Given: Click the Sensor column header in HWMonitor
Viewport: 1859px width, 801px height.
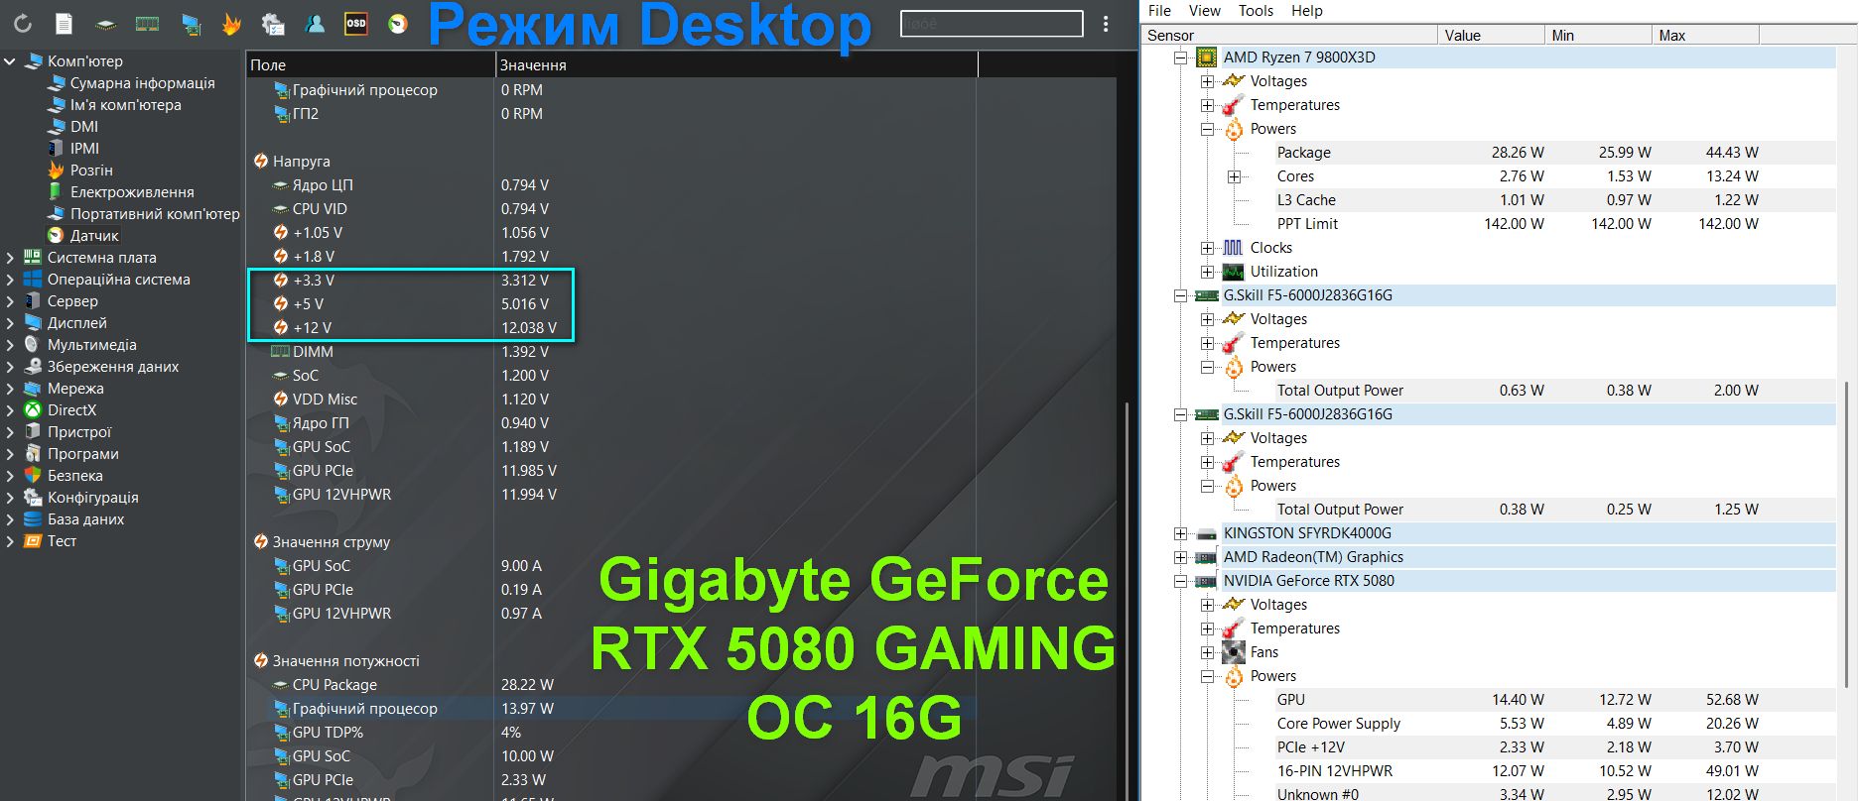Looking at the screenshot, I should click(x=1289, y=36).
